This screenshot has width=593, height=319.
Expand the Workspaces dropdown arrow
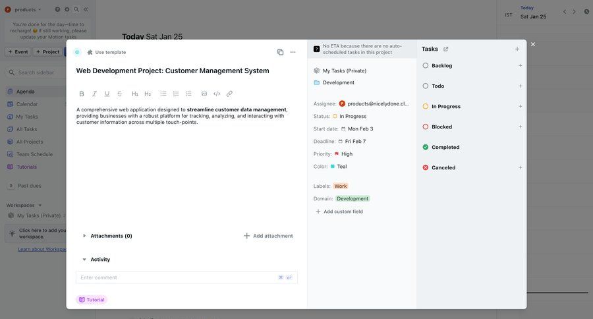[x=40, y=205]
